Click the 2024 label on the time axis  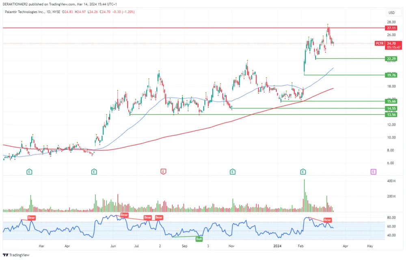tap(278, 246)
